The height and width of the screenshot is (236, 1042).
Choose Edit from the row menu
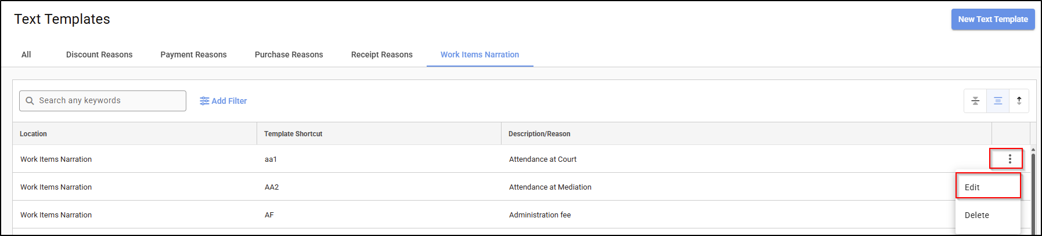point(987,187)
